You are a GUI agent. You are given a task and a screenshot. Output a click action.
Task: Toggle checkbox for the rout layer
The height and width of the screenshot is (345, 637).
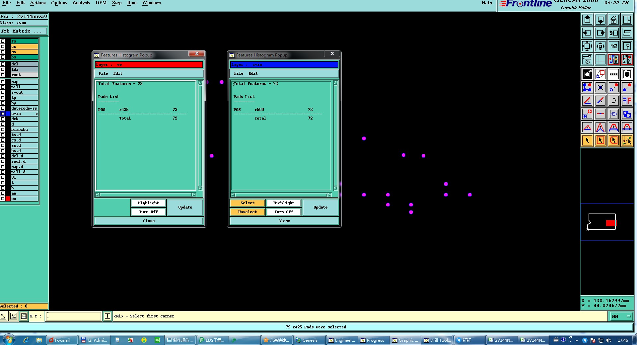(x=3, y=75)
